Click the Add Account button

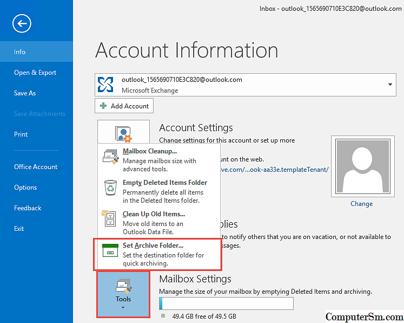coord(124,106)
